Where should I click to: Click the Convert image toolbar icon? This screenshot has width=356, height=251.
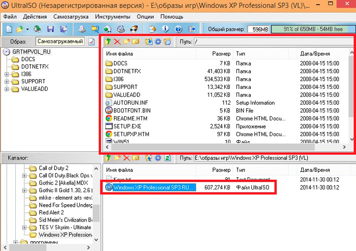95,29
